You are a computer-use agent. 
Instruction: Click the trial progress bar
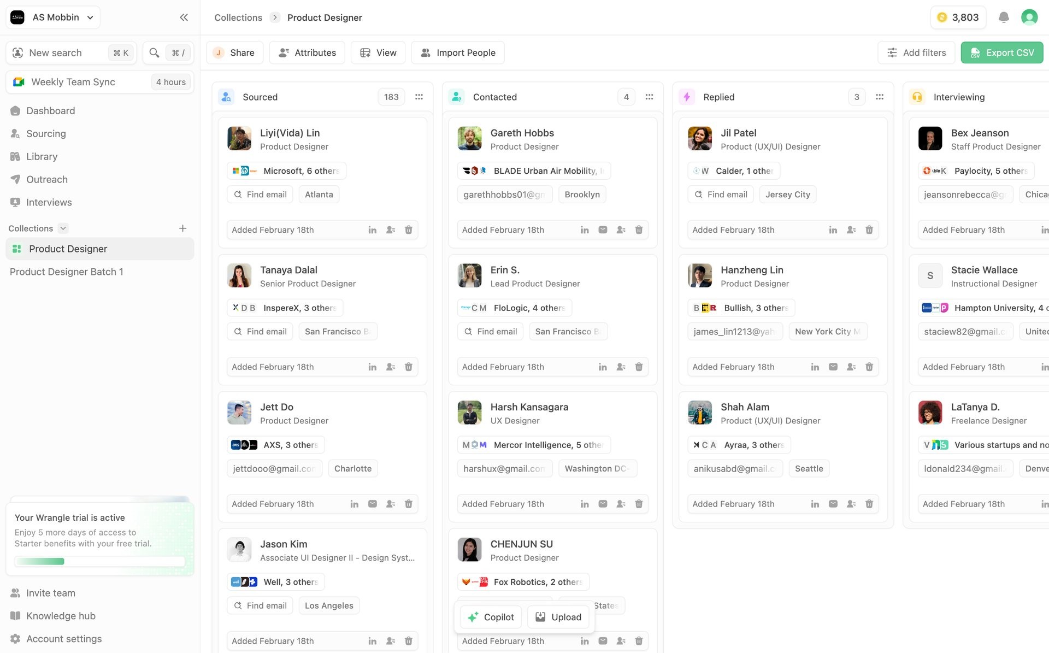[99, 561]
